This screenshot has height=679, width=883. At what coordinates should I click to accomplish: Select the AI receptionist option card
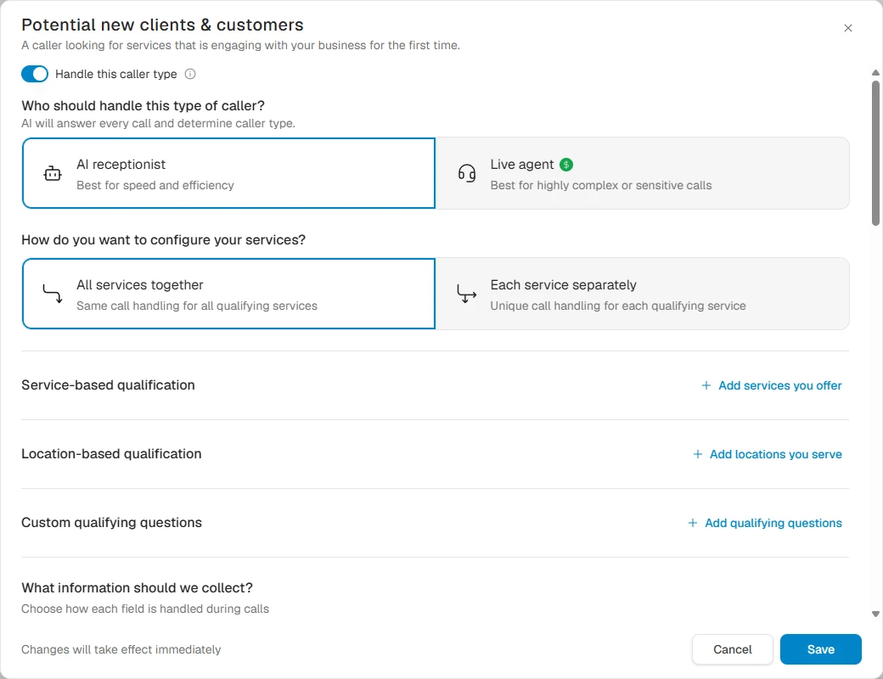[x=228, y=173]
